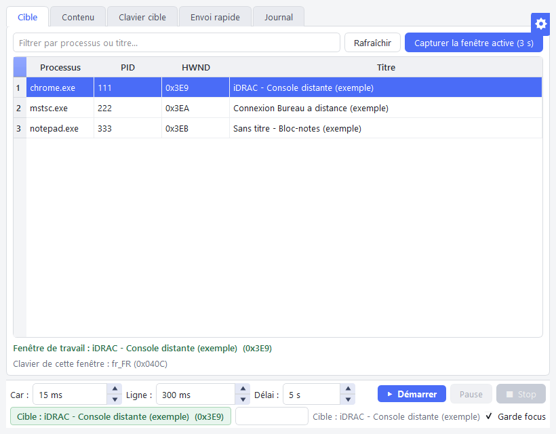Increase the Délai value

(348, 389)
